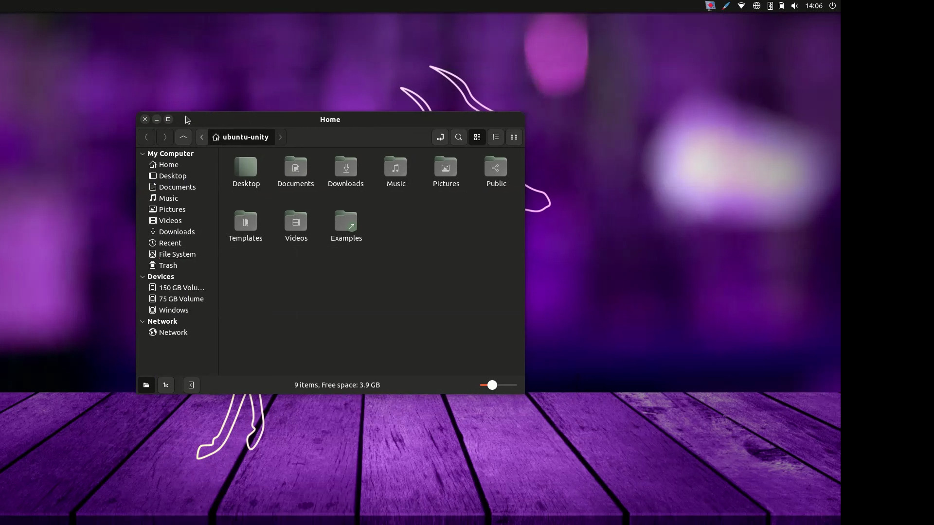This screenshot has width=934, height=525.
Task: Select Trash in the sidebar
Action: click(168, 265)
